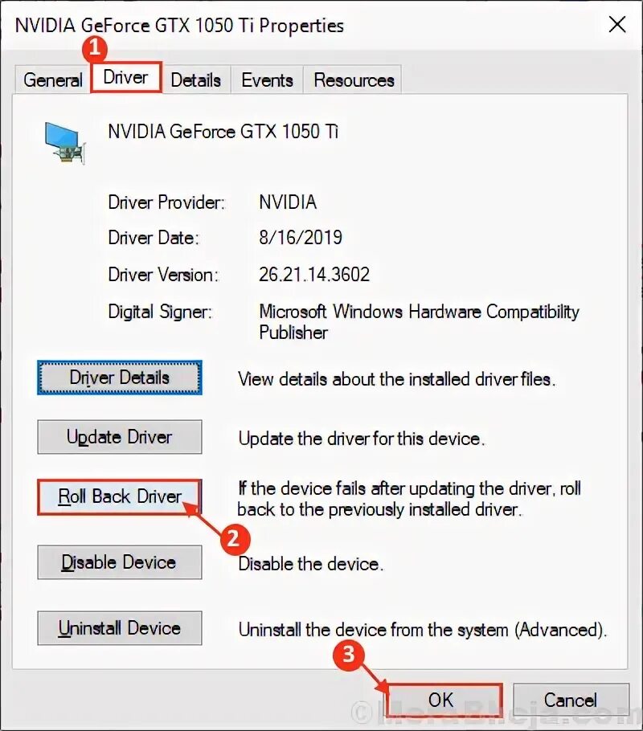
Task: Open Driver Details button
Action: pyautogui.click(x=120, y=378)
